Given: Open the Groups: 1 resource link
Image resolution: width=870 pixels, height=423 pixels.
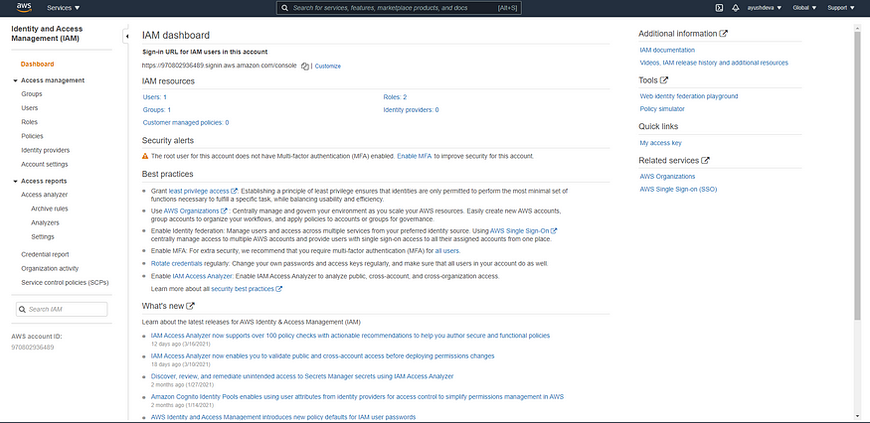Looking at the screenshot, I should (x=156, y=110).
